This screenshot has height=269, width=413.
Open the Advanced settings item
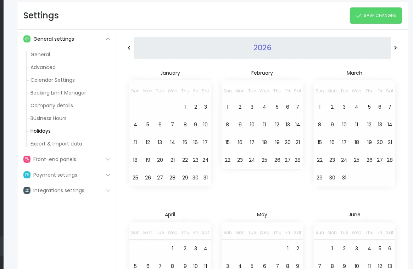[x=43, y=67]
